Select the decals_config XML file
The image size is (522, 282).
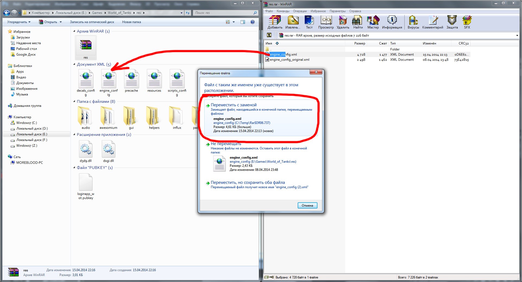point(86,83)
